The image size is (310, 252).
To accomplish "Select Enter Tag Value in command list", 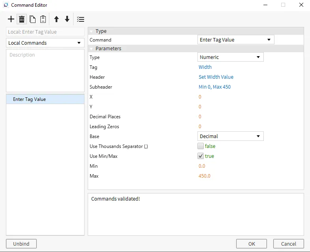I will 30,99.
